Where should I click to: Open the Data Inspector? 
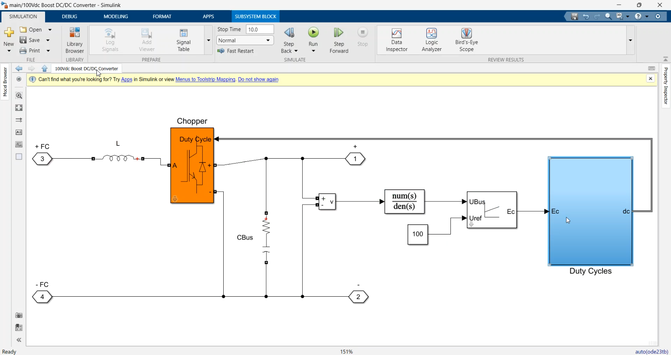click(x=396, y=40)
